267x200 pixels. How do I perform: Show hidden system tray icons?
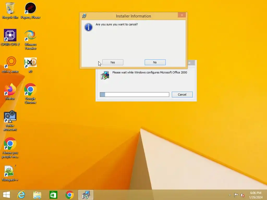(x=230, y=195)
